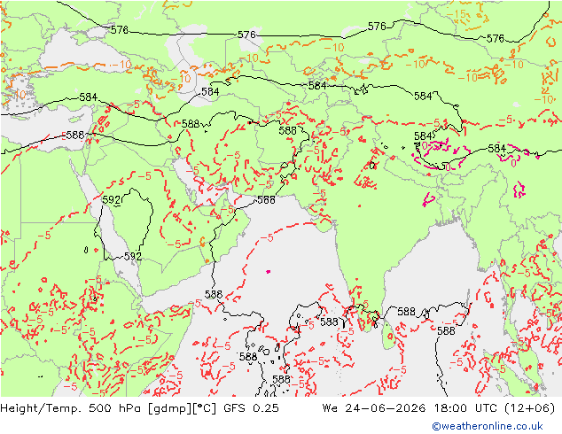The width and height of the screenshot is (562, 434).
Task: Click the lower 592 contour label
Action: pyautogui.click(x=133, y=256)
